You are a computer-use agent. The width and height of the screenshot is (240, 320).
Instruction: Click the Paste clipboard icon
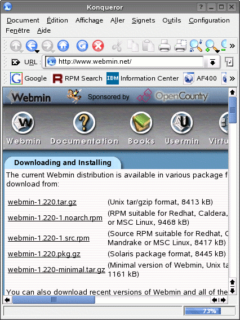coord(148,46)
